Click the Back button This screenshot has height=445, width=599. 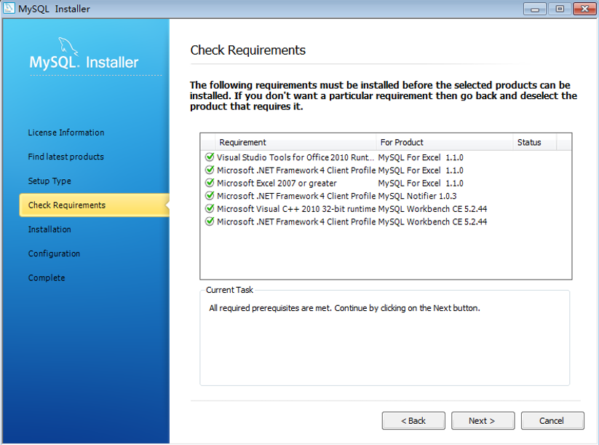click(x=413, y=420)
